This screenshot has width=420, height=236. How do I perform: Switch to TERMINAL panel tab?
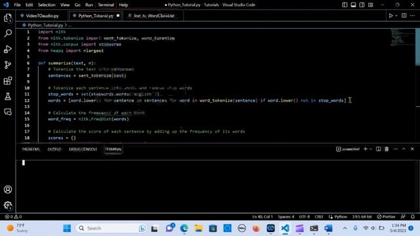(113, 149)
